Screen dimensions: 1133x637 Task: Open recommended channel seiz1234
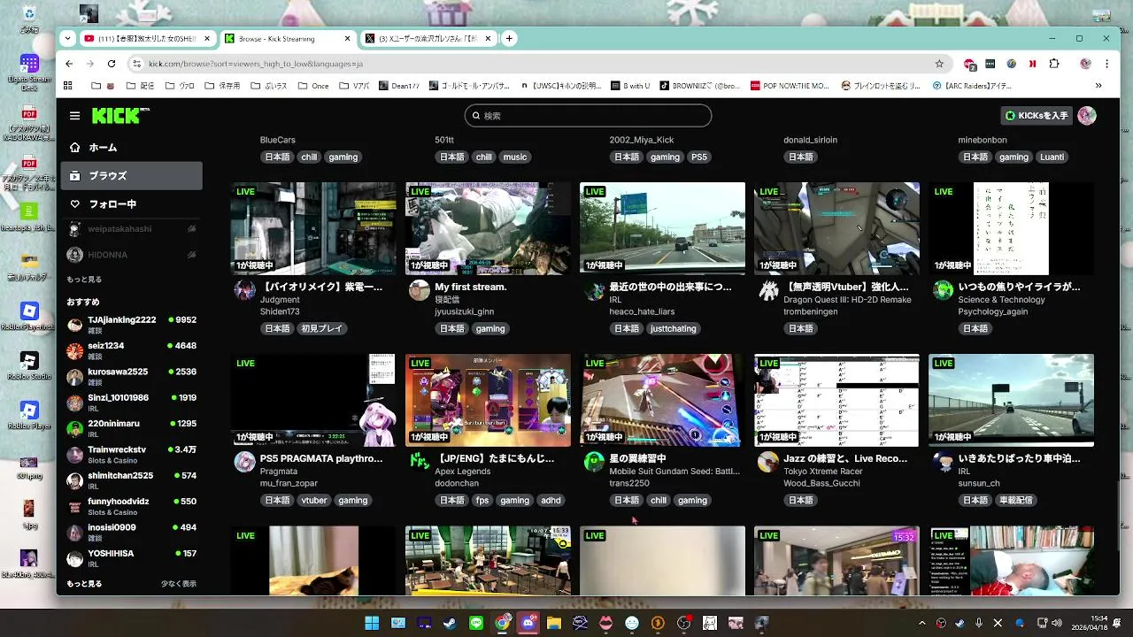click(131, 350)
